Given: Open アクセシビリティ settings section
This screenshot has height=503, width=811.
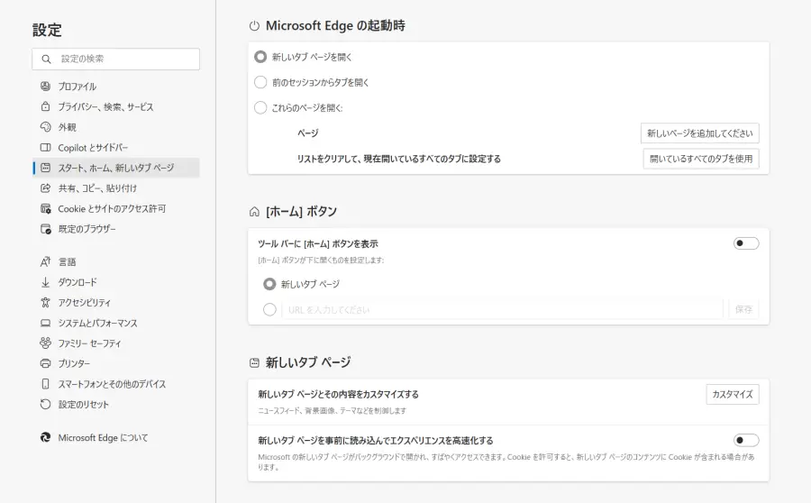Looking at the screenshot, I should pyautogui.click(x=116, y=302).
